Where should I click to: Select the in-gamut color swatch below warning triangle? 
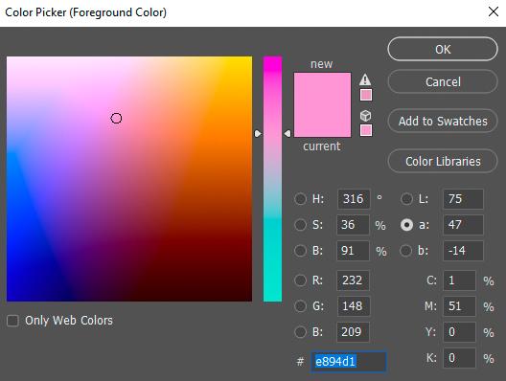[x=366, y=95]
